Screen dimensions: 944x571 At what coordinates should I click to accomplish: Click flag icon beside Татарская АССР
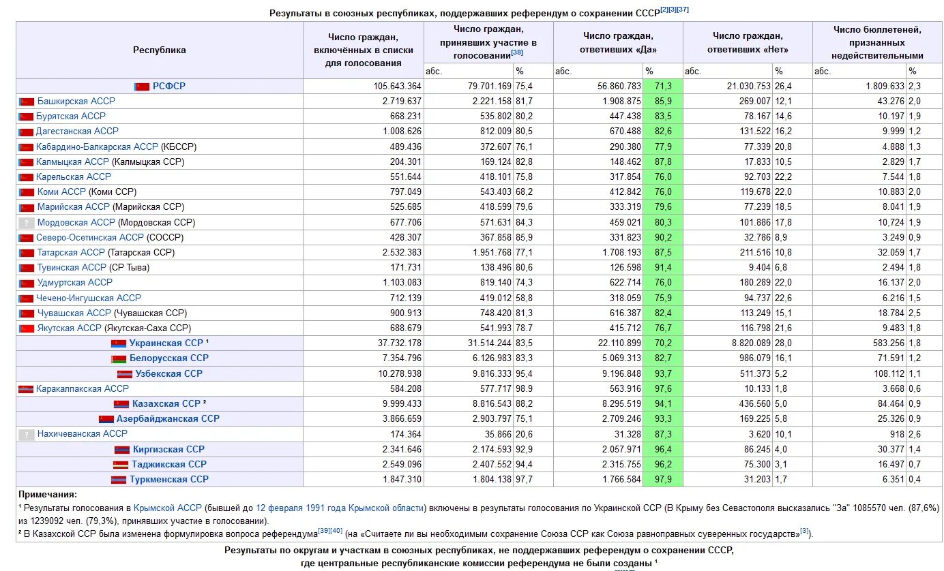[x=27, y=253]
